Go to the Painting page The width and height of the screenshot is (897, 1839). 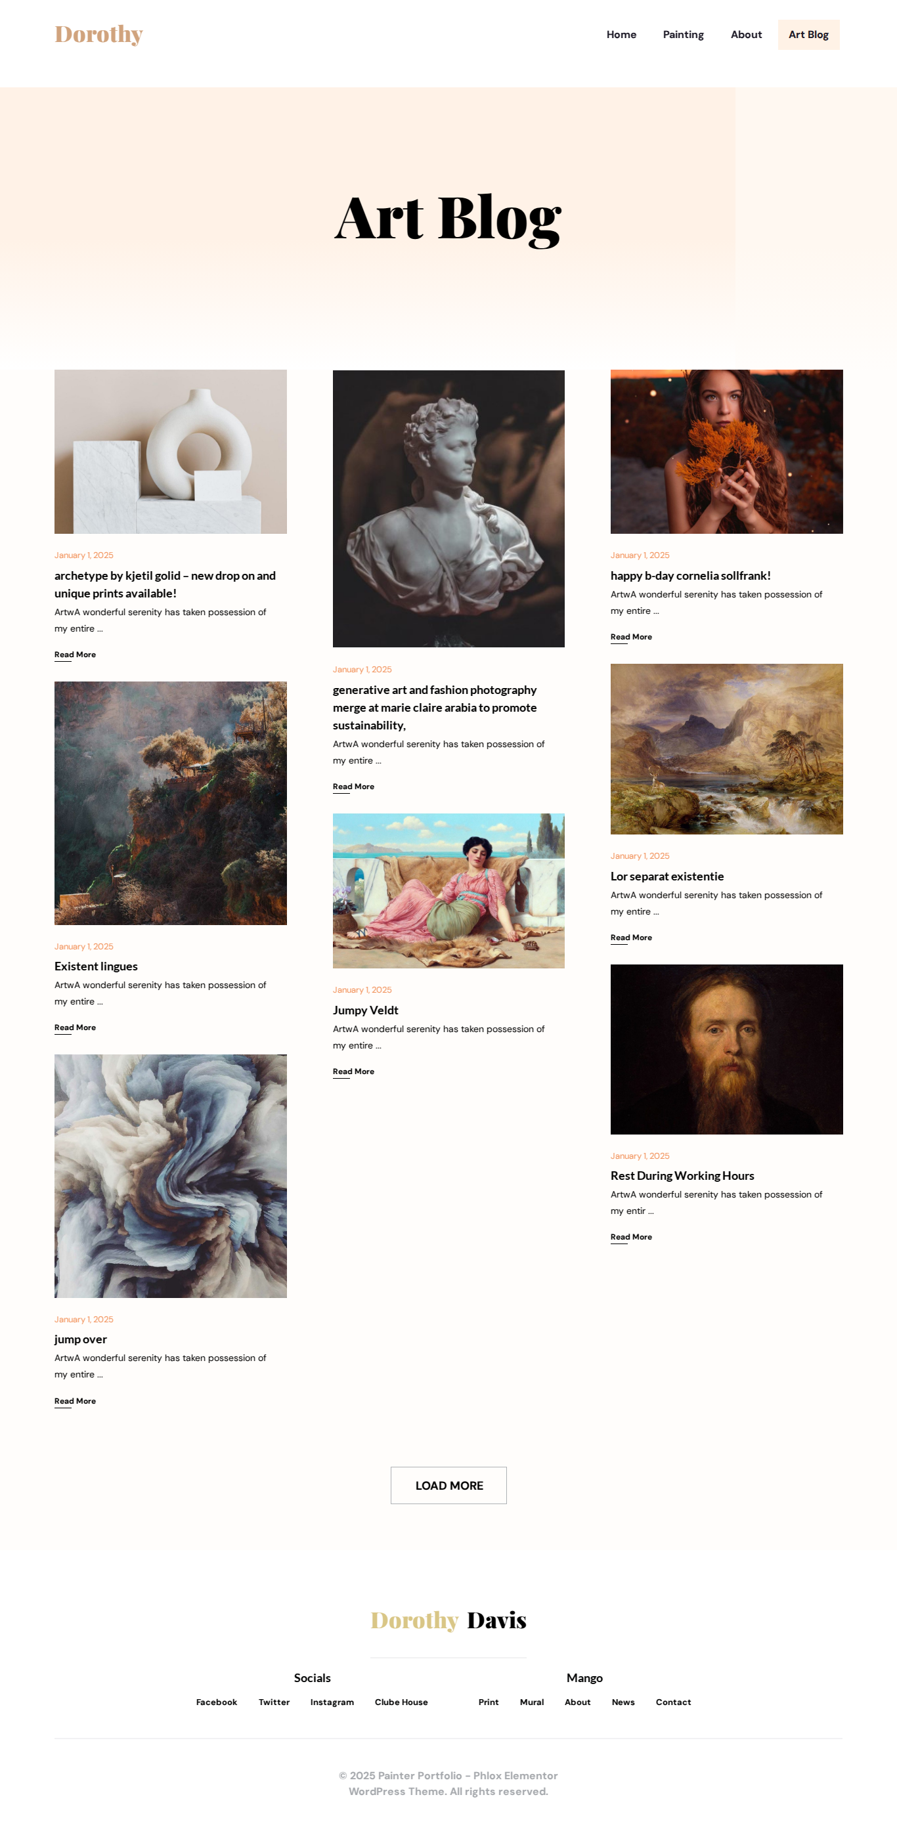(x=683, y=34)
